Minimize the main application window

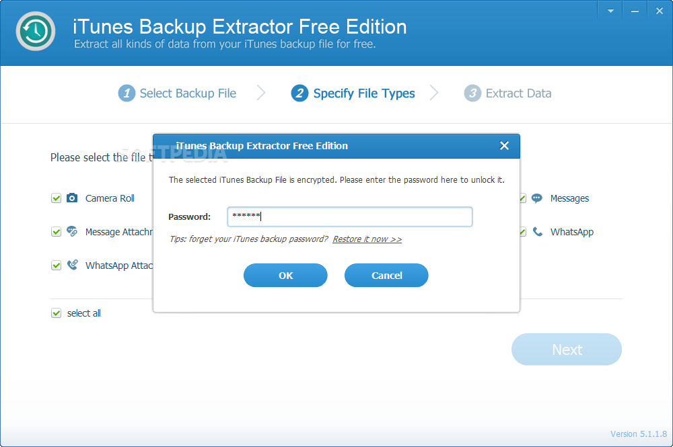635,11
